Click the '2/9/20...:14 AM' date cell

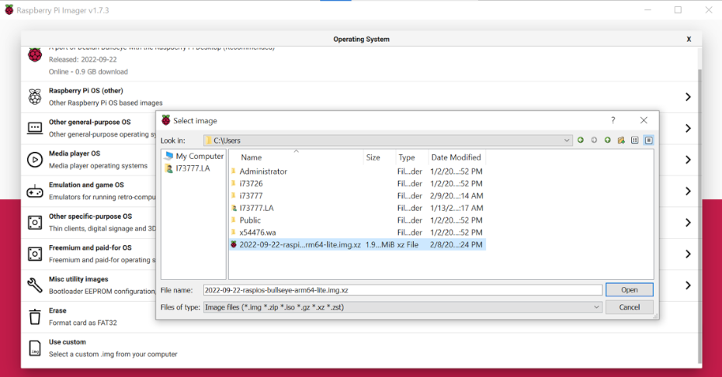456,195
